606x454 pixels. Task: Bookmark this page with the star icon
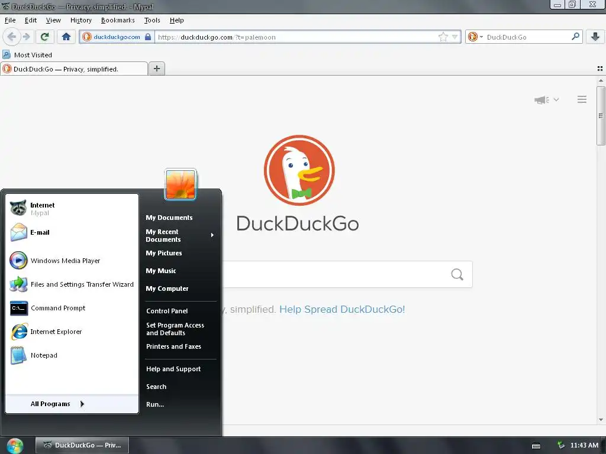[443, 37]
